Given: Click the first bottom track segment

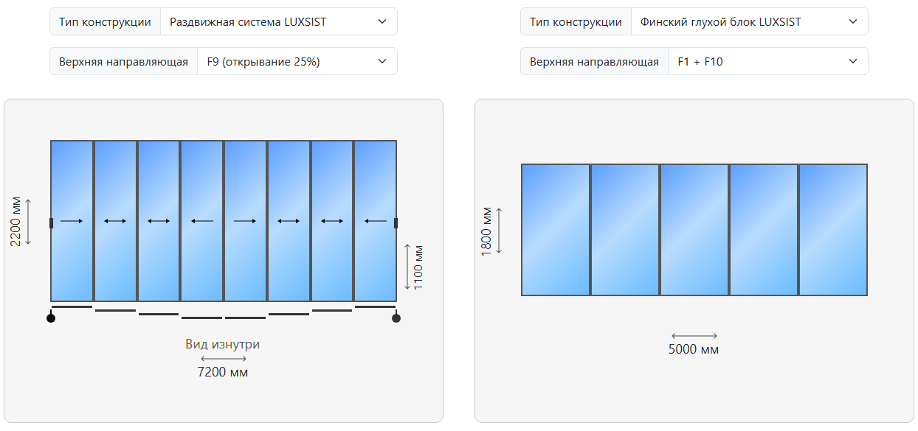Looking at the screenshot, I should pos(72,306).
